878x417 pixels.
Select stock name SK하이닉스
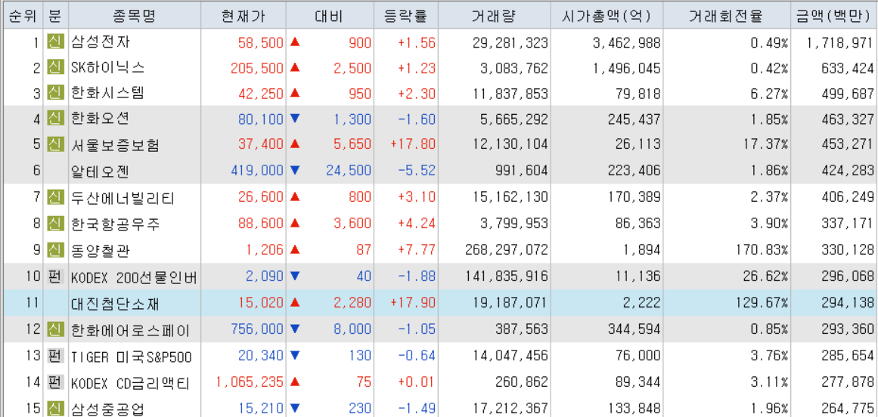[107, 68]
